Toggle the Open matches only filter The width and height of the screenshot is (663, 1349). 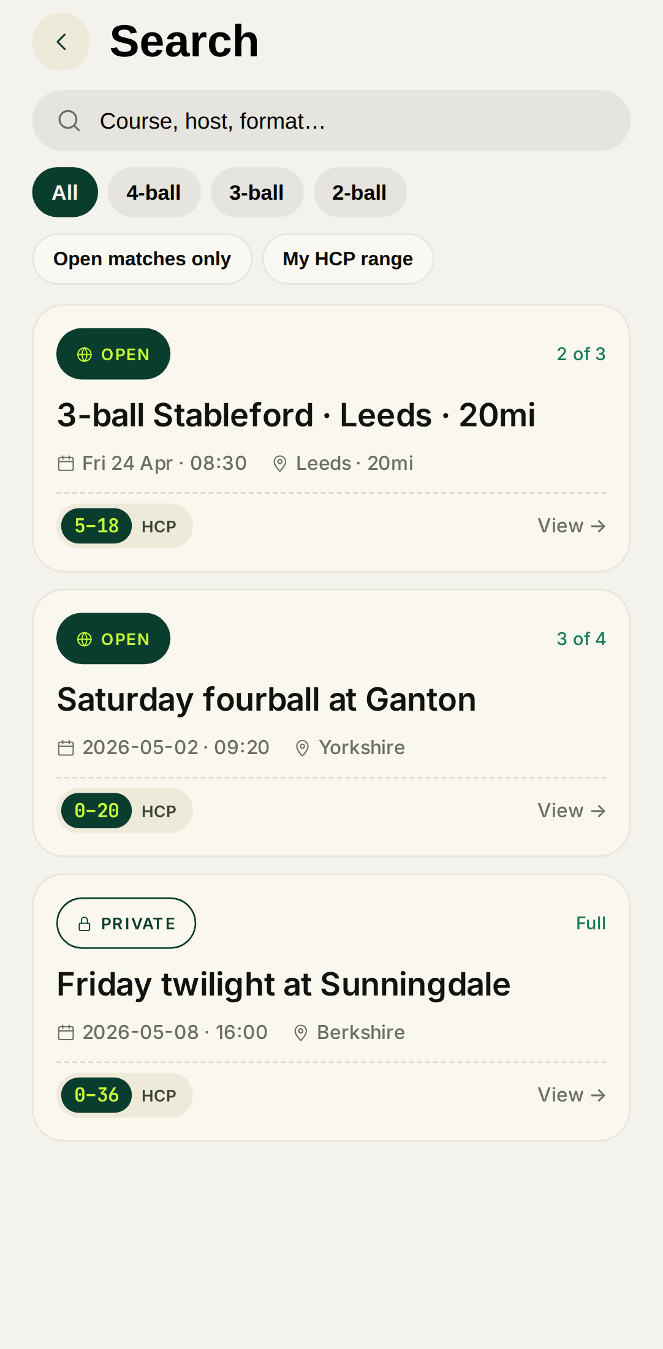(x=142, y=259)
